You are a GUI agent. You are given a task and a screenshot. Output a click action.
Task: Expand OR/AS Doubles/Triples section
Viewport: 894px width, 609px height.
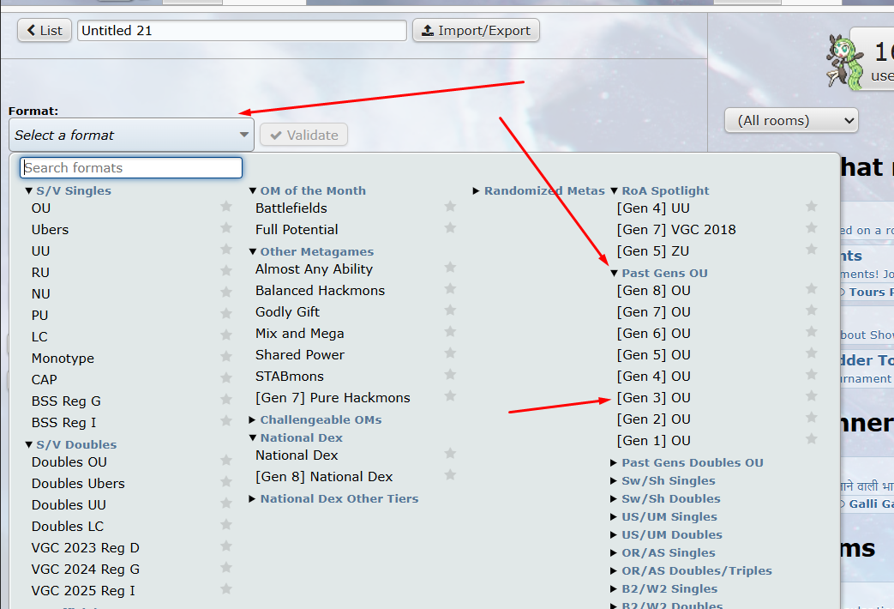[691, 570]
